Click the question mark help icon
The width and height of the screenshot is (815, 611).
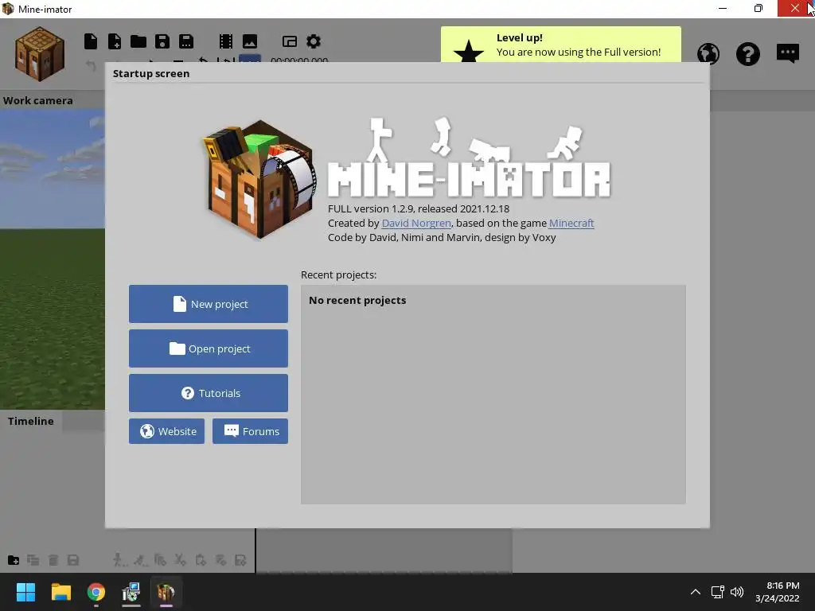748,53
